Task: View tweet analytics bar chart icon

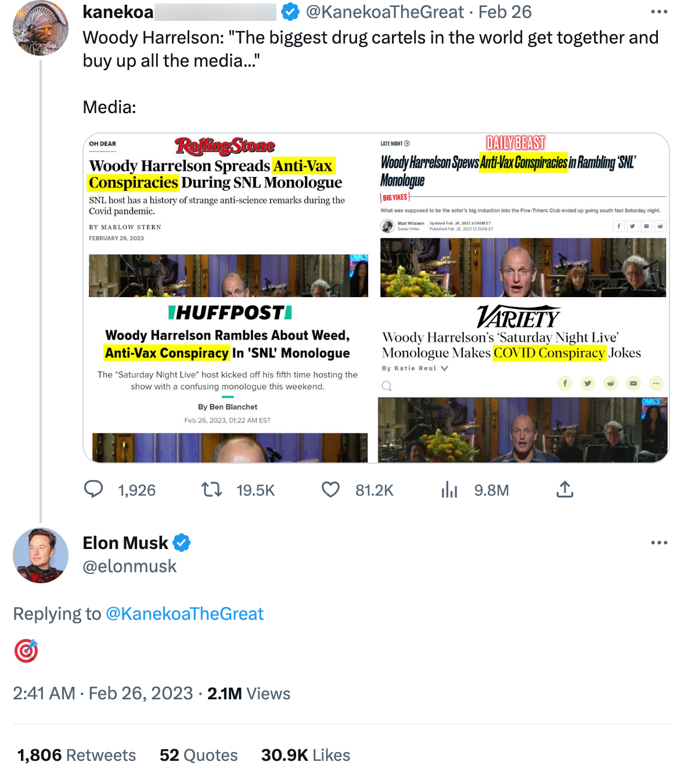Action: point(449,490)
